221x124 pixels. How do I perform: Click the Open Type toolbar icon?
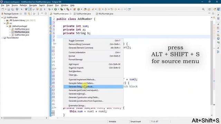click(x=85, y=9)
